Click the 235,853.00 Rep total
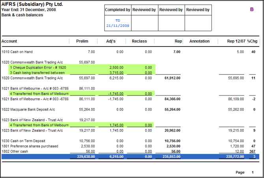This screenshot has width=264, height=178. pyautogui.click(x=172, y=157)
